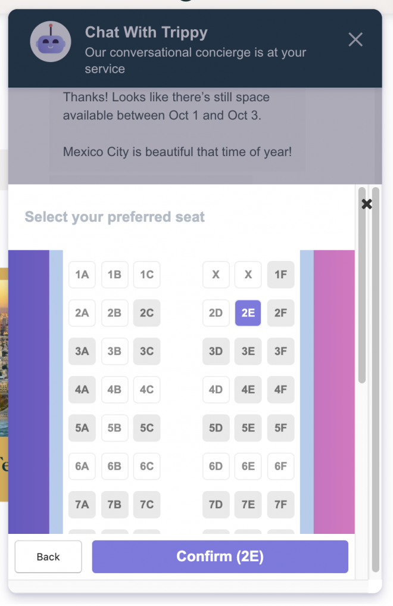Close the Chat With Trippy window
Viewport: 393px width, 606px height.
click(355, 39)
